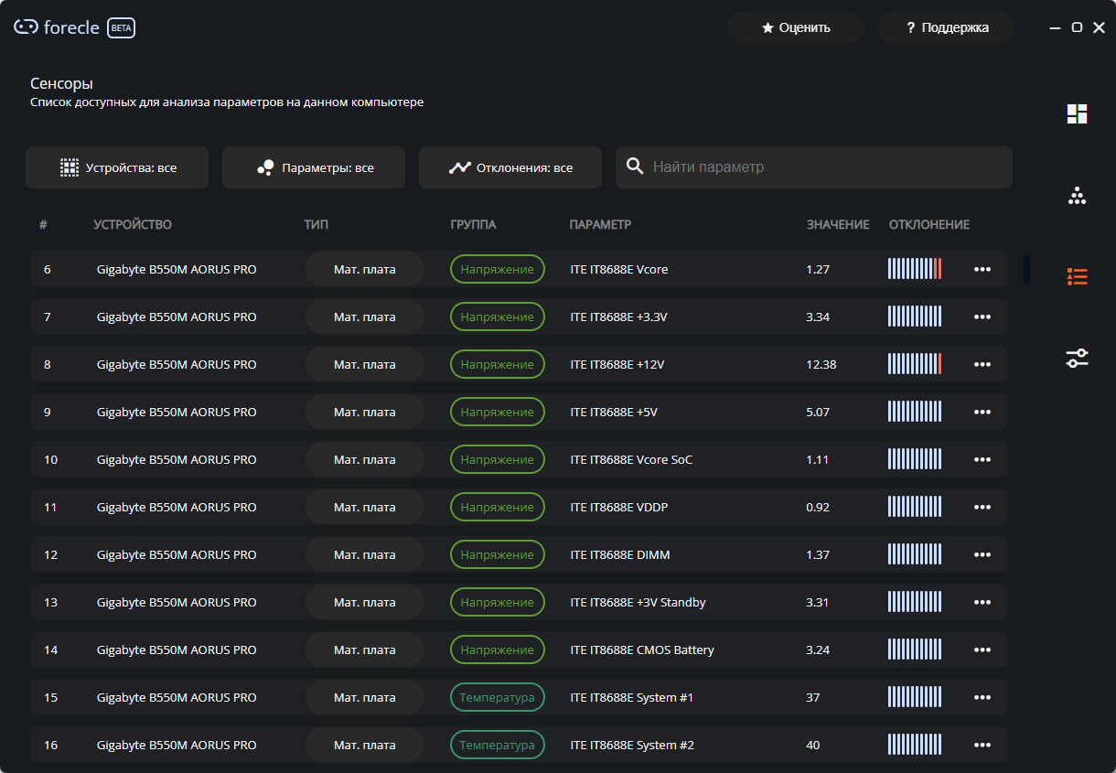Sort by the ЗНАЧЕНИЕ column header
Viewport: 1116px width, 773px height.
pos(838,224)
